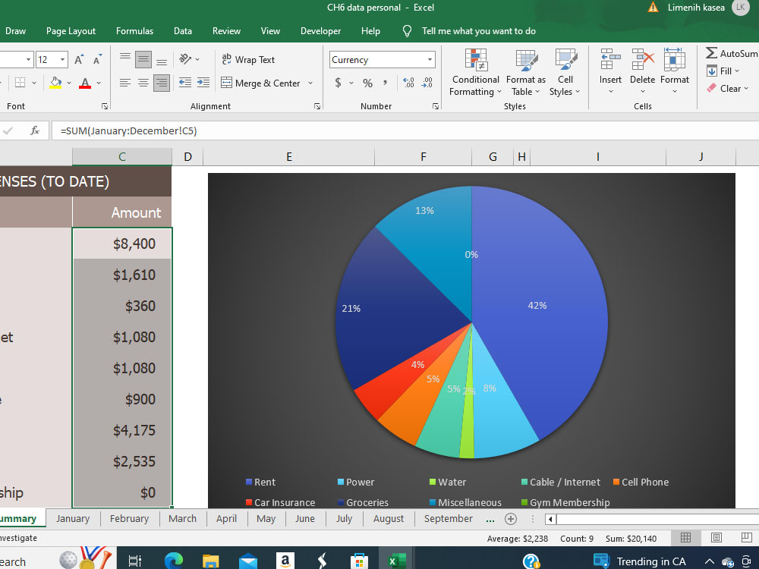This screenshot has height=569, width=759.
Task: Decrease the font size
Action: (x=97, y=59)
